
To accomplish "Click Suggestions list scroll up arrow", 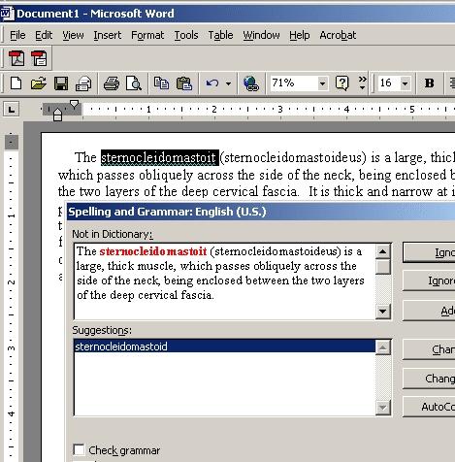I will [383, 347].
